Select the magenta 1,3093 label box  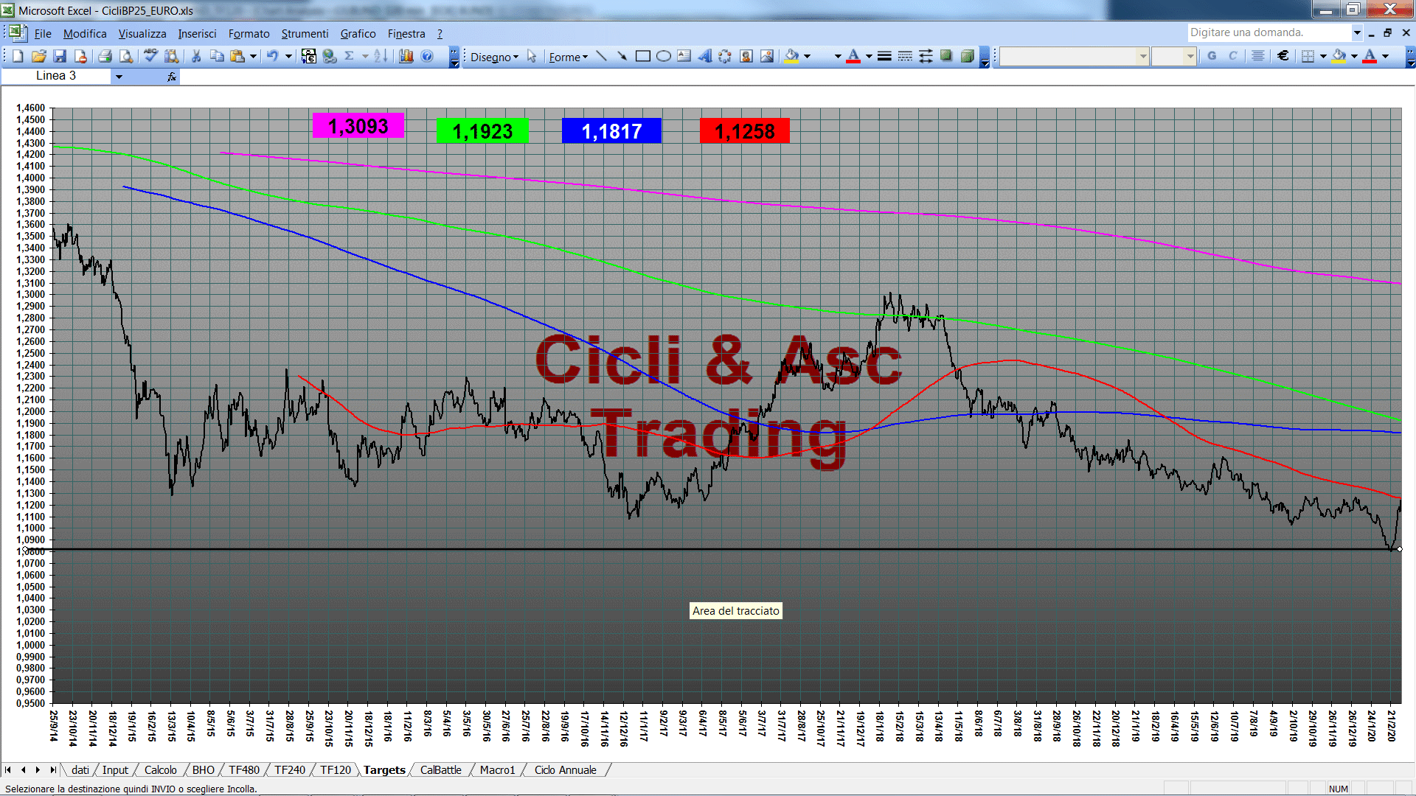click(x=358, y=126)
